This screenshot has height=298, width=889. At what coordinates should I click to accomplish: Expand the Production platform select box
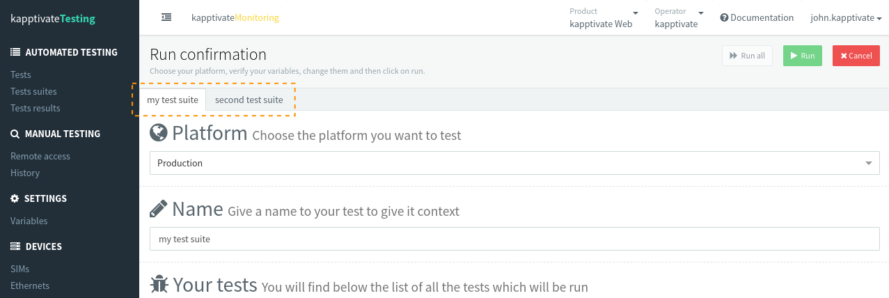click(x=514, y=163)
